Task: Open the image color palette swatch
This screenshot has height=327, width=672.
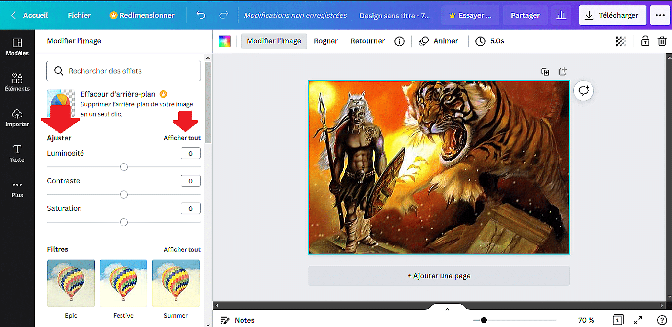Action: [x=224, y=41]
